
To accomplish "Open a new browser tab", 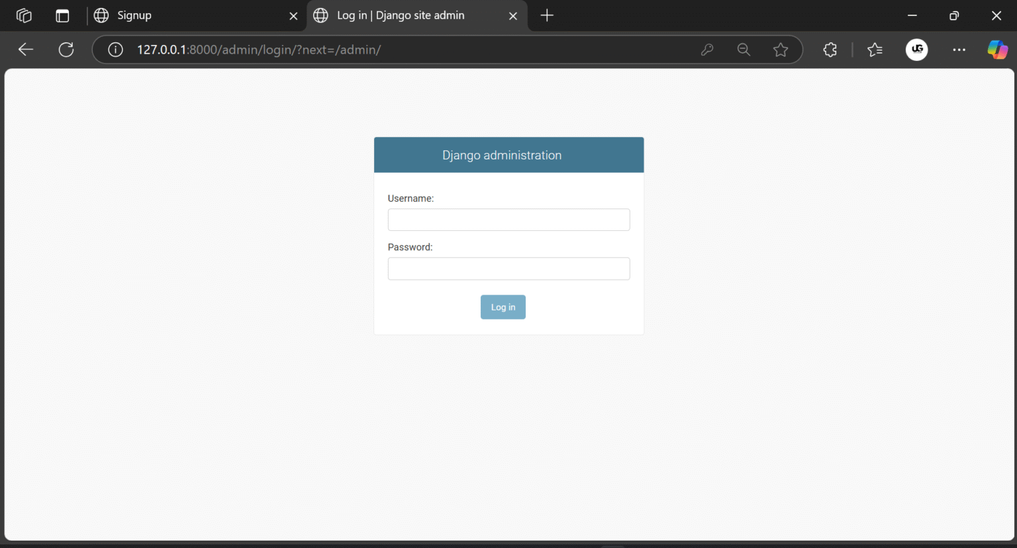I will (x=546, y=15).
